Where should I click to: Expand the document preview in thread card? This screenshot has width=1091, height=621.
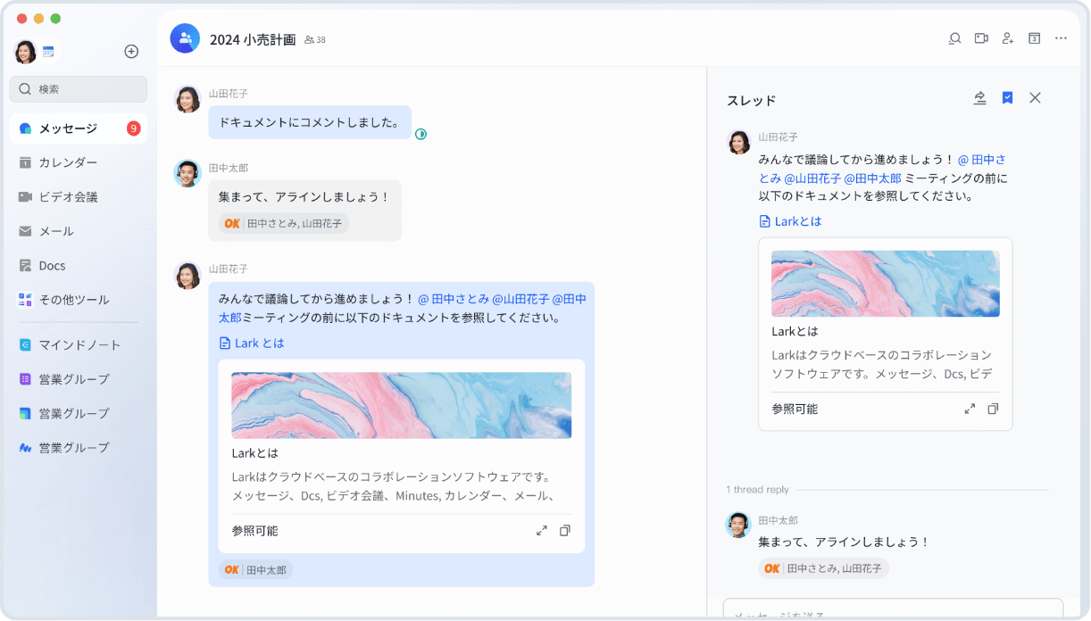970,409
